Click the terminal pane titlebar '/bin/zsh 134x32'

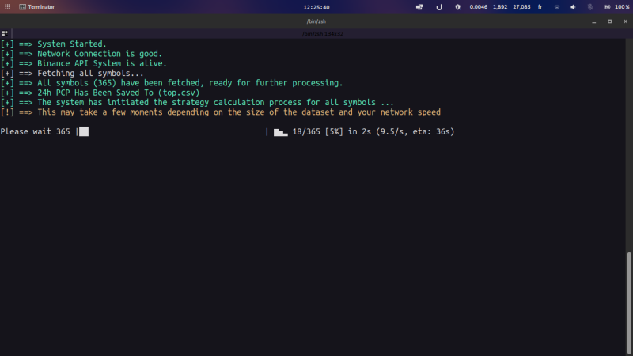click(x=316, y=33)
